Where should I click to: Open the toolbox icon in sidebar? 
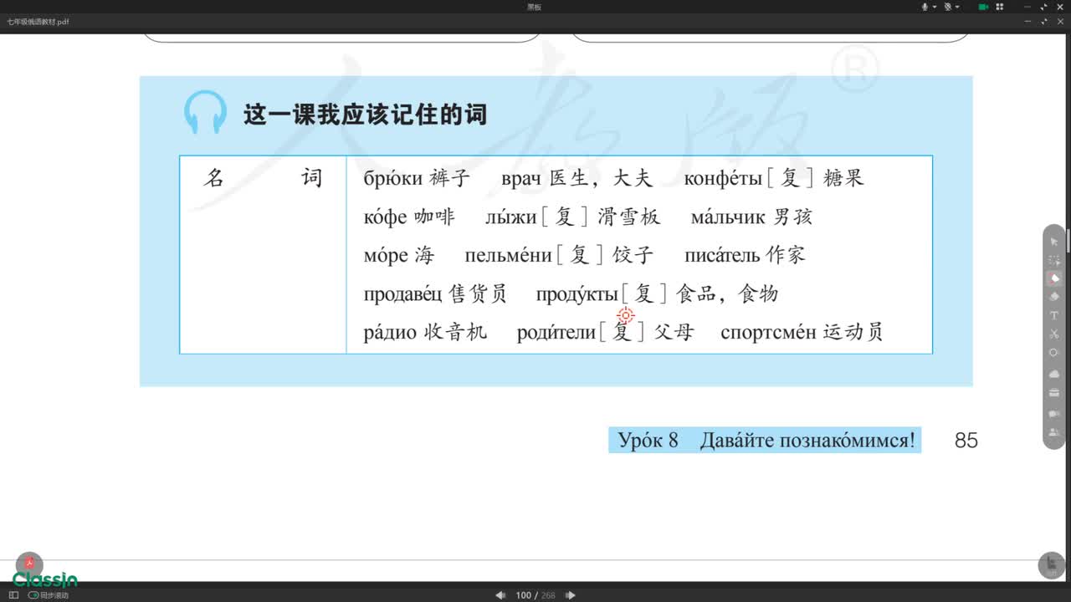click(x=1054, y=393)
